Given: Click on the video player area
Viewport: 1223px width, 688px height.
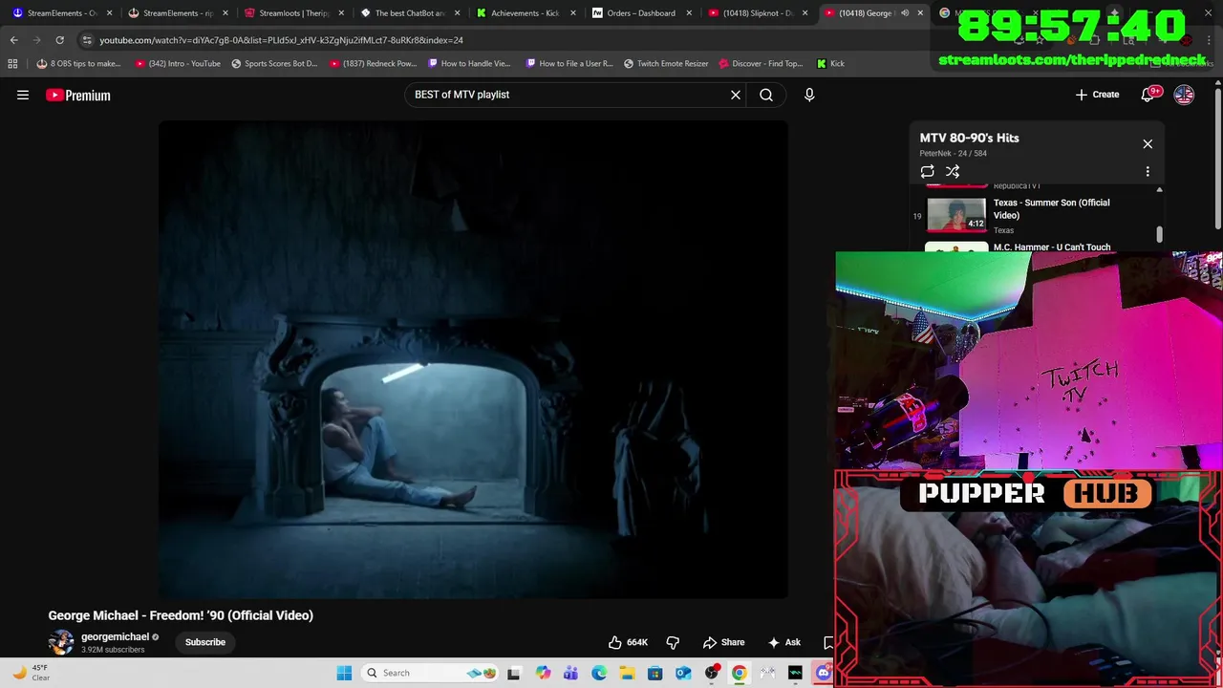Looking at the screenshot, I should [473, 359].
